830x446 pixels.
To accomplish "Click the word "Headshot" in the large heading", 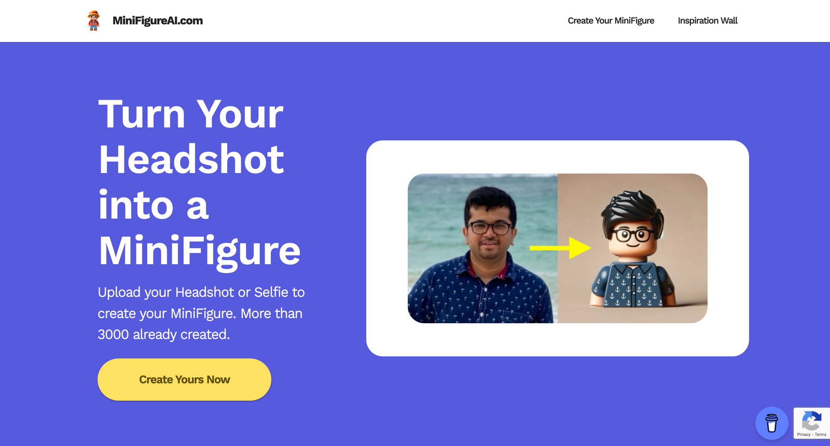I will 191,160.
